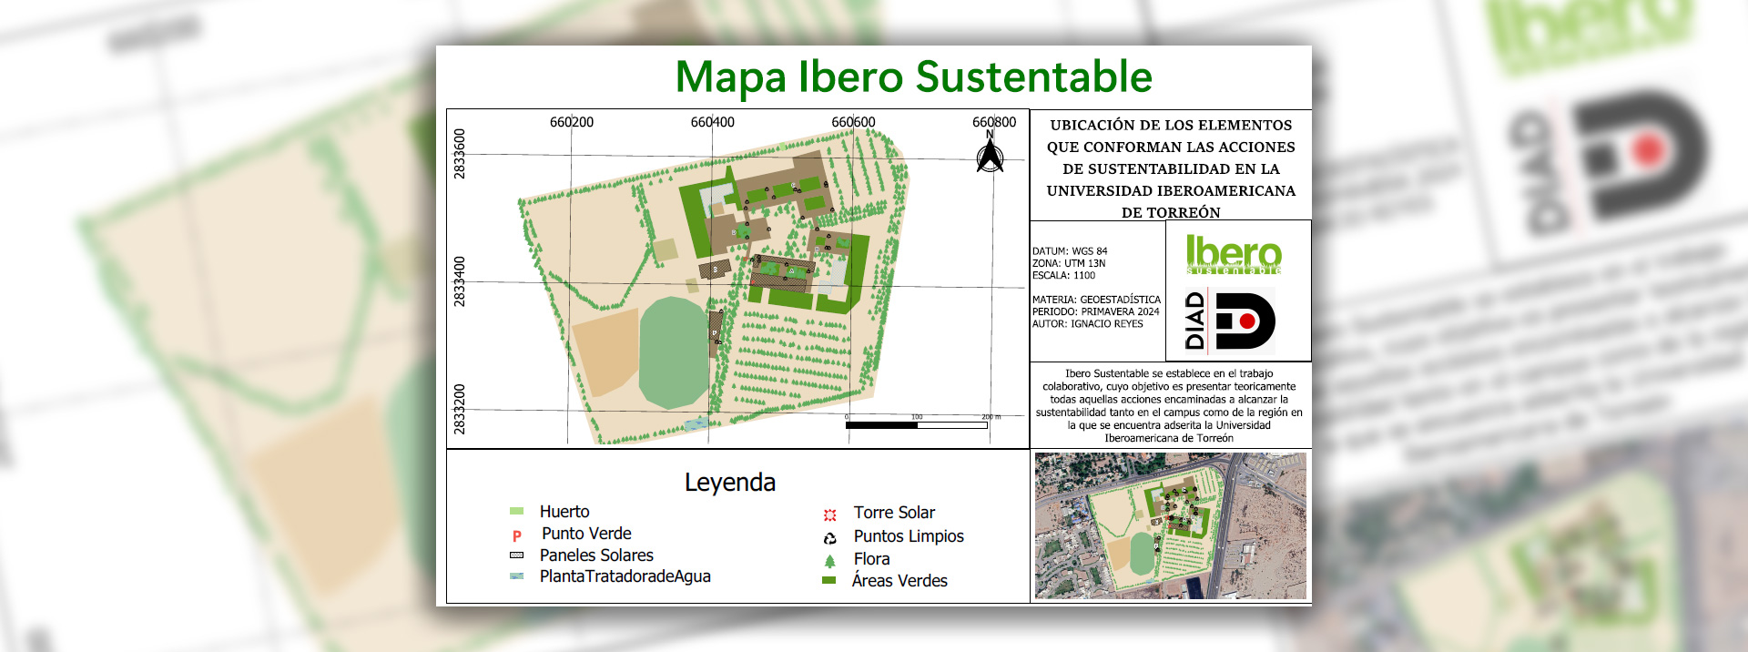Click the easting label "660400"

click(x=712, y=122)
